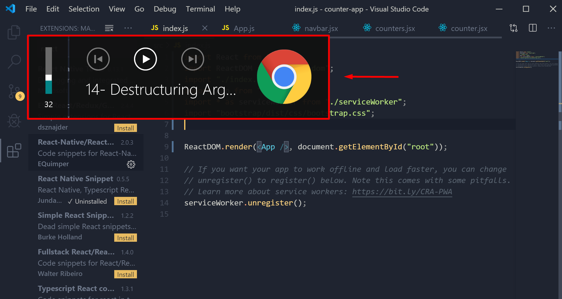Image resolution: width=562 pixels, height=299 pixels.
Task: Open the Go menu
Action: [x=139, y=9]
